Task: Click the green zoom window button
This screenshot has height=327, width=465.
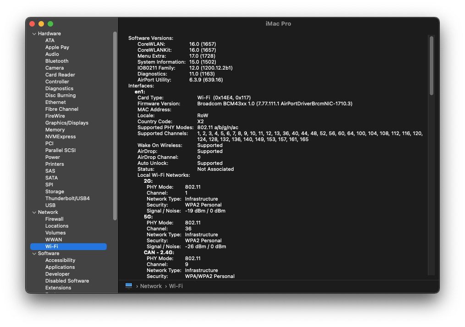Action: pos(50,24)
